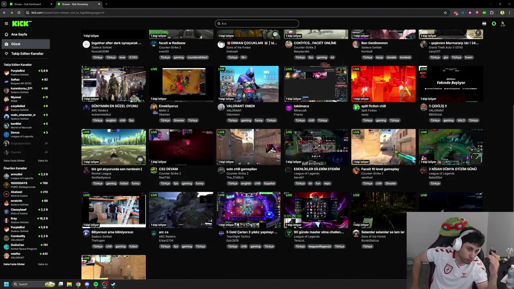Open benMel World of Warcraft channel

pyautogui.click(x=26, y=125)
